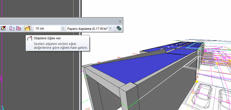Close the floating slab toolbar

[120, 22]
